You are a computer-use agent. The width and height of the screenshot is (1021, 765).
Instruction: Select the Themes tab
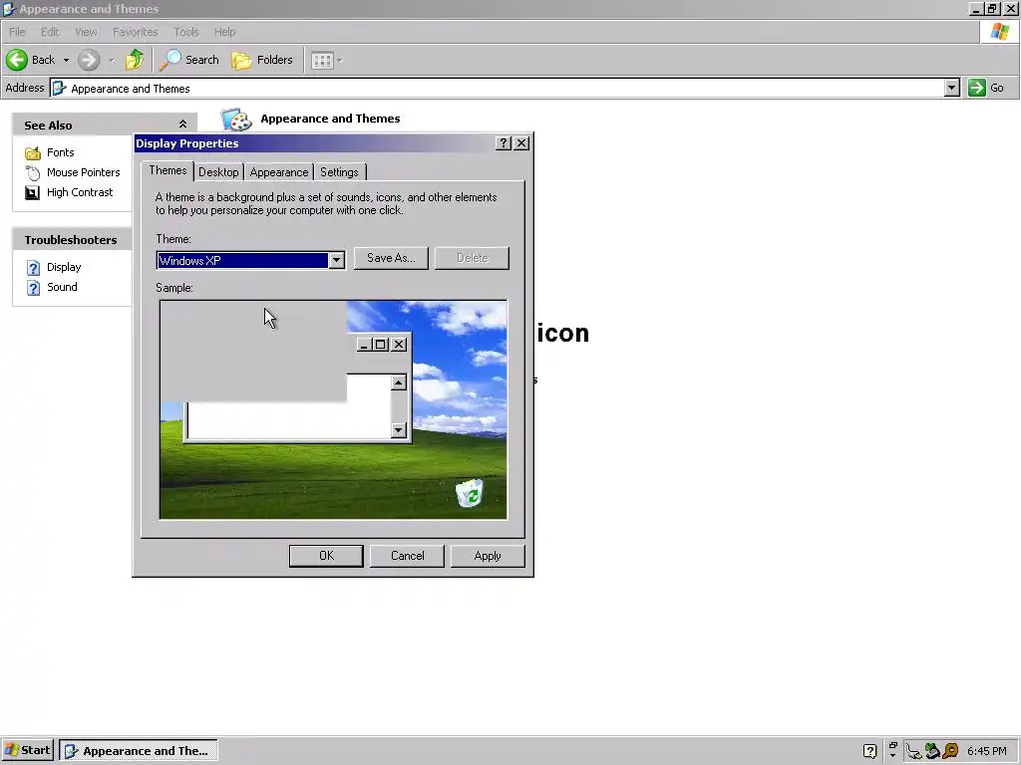(x=168, y=170)
